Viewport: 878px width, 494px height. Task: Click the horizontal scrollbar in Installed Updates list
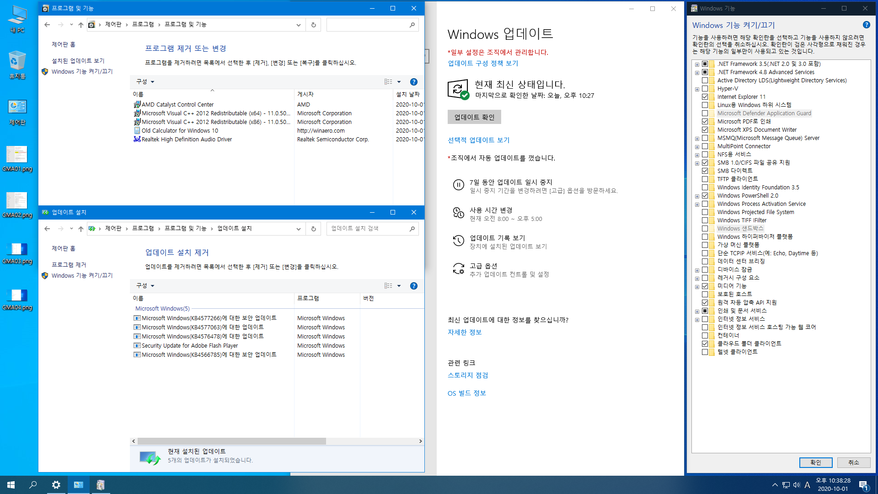(x=231, y=441)
